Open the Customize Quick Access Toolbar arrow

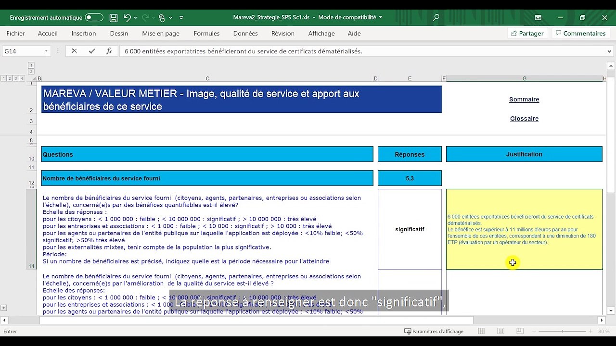point(181,18)
